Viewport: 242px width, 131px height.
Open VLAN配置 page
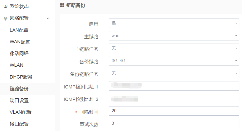(20, 112)
